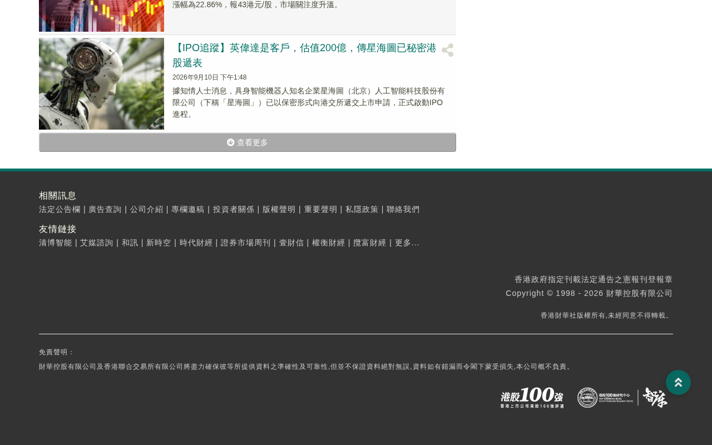
Task: Visit 證券市場周刊 link
Action: (x=246, y=243)
